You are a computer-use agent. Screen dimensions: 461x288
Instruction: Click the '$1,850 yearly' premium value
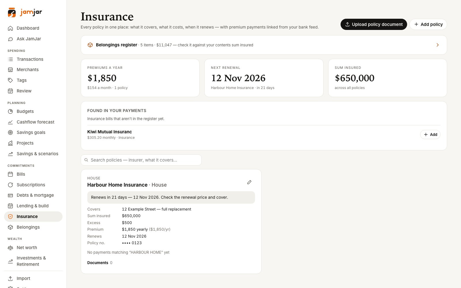135,230
